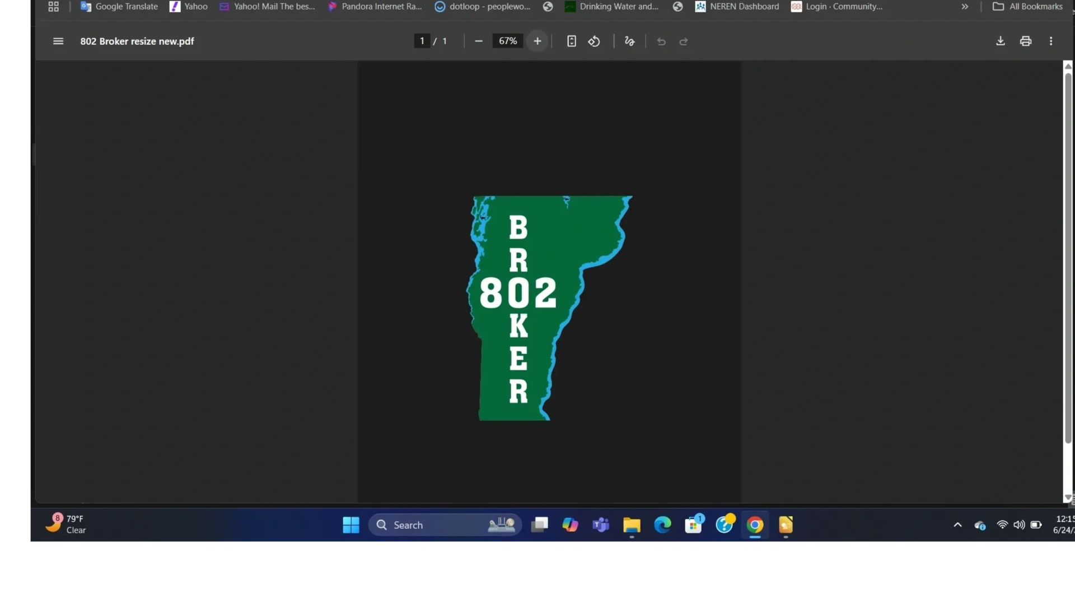This screenshot has width=1075, height=605.
Task: Click the scrollbar down arrow
Action: [1068, 497]
